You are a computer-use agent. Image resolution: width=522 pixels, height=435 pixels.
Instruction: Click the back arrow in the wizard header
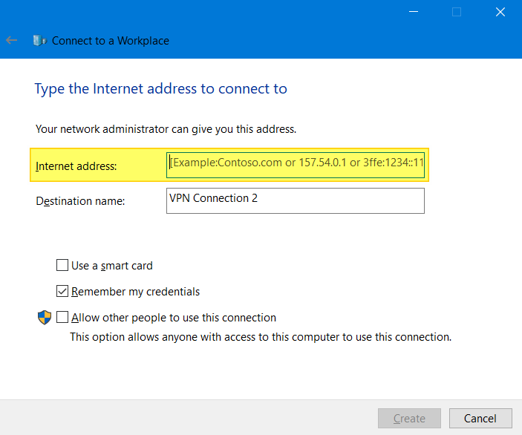(x=11, y=41)
